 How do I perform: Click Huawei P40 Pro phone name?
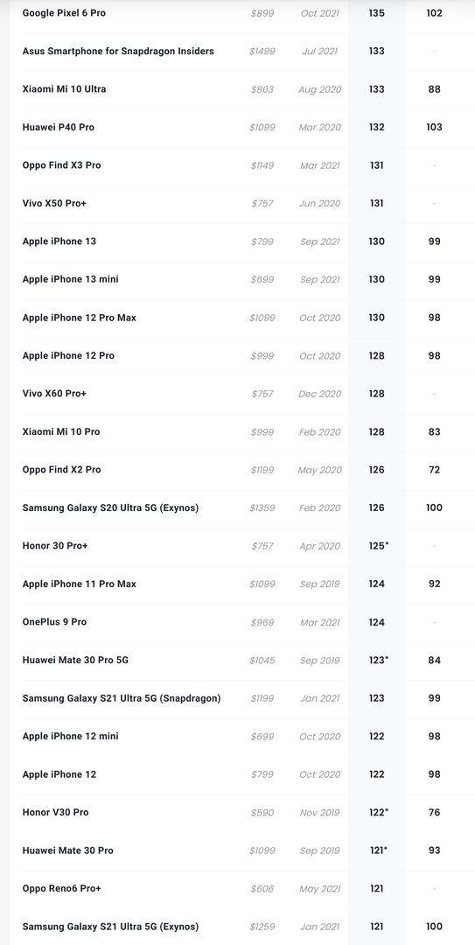coord(59,127)
